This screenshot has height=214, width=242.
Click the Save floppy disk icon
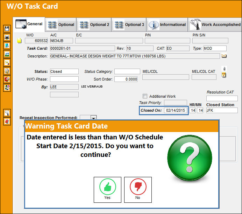[7, 29]
